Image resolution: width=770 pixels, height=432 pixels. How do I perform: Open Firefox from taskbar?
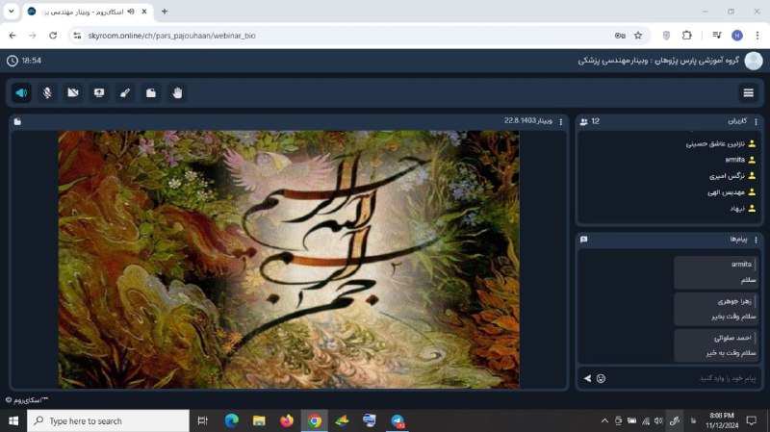pyautogui.click(x=287, y=420)
